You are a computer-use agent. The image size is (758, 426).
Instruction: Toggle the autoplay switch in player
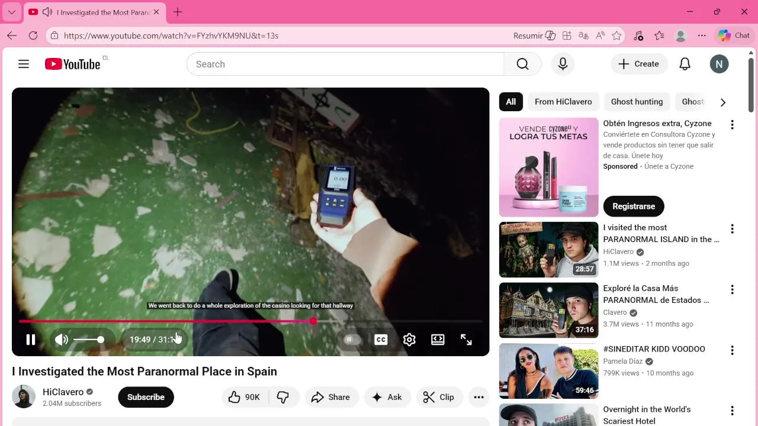(352, 340)
